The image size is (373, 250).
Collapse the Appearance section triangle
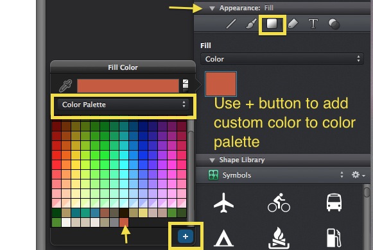point(212,8)
